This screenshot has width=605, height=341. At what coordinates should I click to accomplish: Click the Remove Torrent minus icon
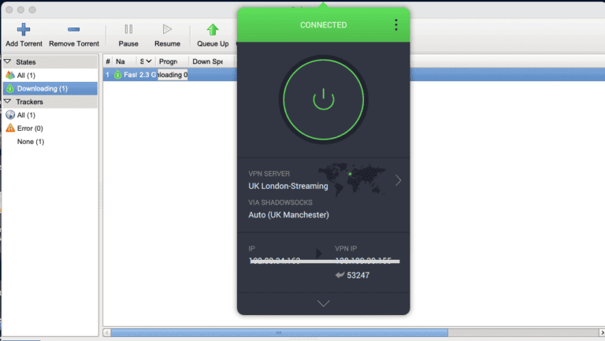73,30
